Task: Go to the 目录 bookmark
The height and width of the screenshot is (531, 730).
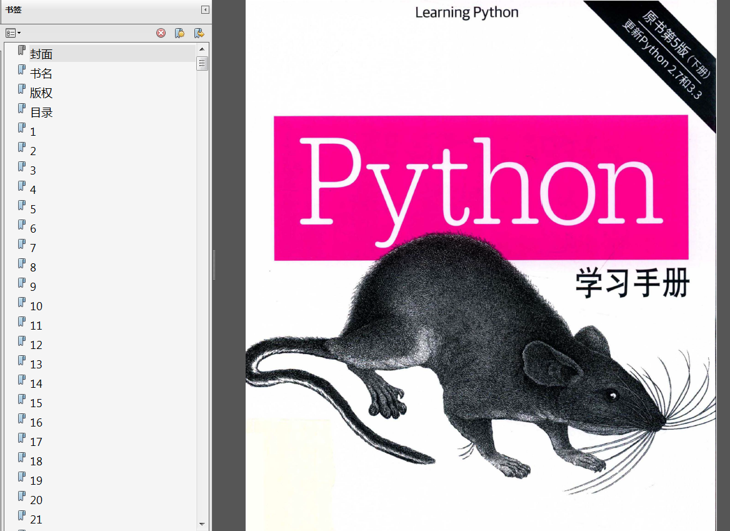Action: pos(41,112)
